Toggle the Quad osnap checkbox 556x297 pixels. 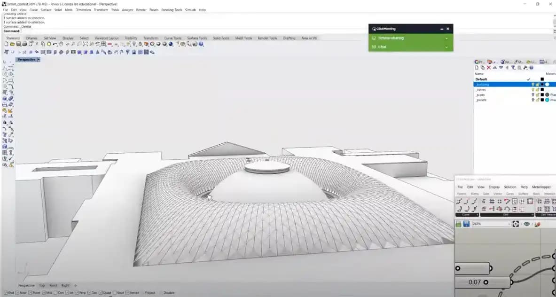(101, 293)
